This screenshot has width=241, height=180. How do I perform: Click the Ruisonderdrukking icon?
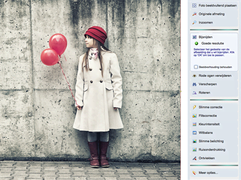tap(194, 149)
